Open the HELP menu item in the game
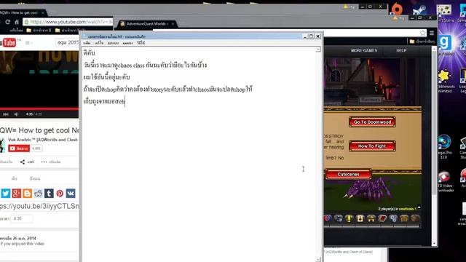Viewport: 466px width, 262px height. (x=401, y=50)
